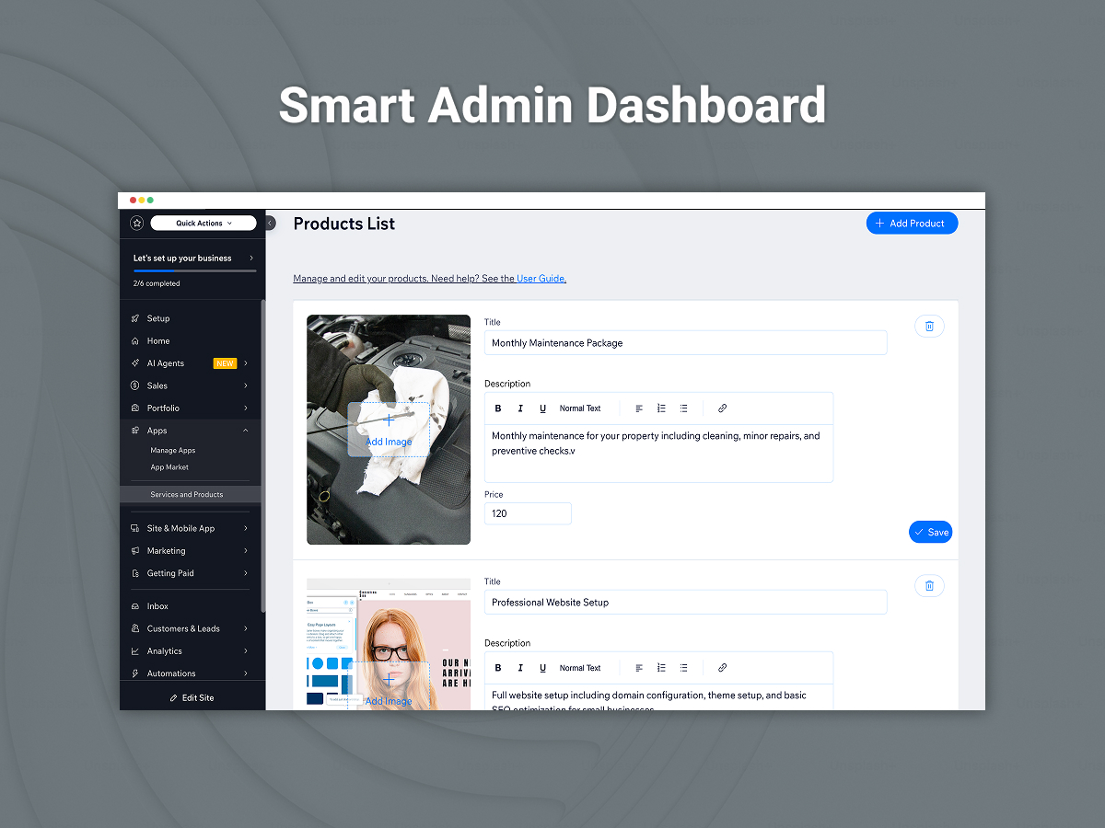Add Image on the website setup thumbnail
The width and height of the screenshot is (1105, 828).
389,686
